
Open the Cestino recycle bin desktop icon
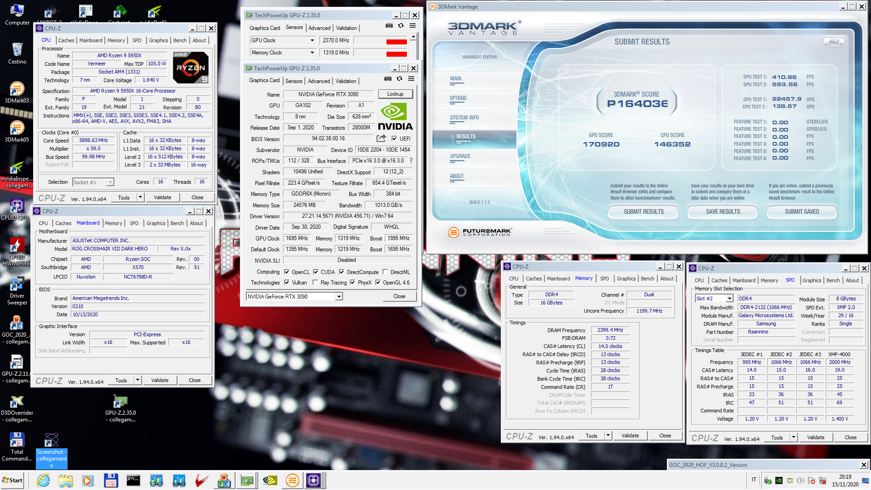tap(17, 53)
